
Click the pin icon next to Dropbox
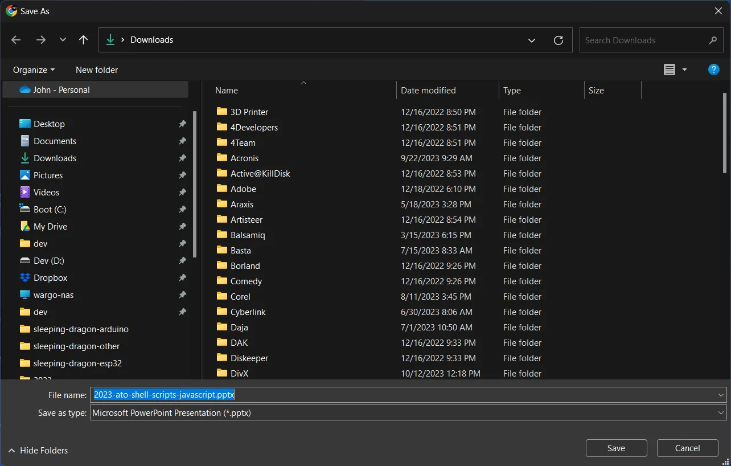[x=182, y=277]
